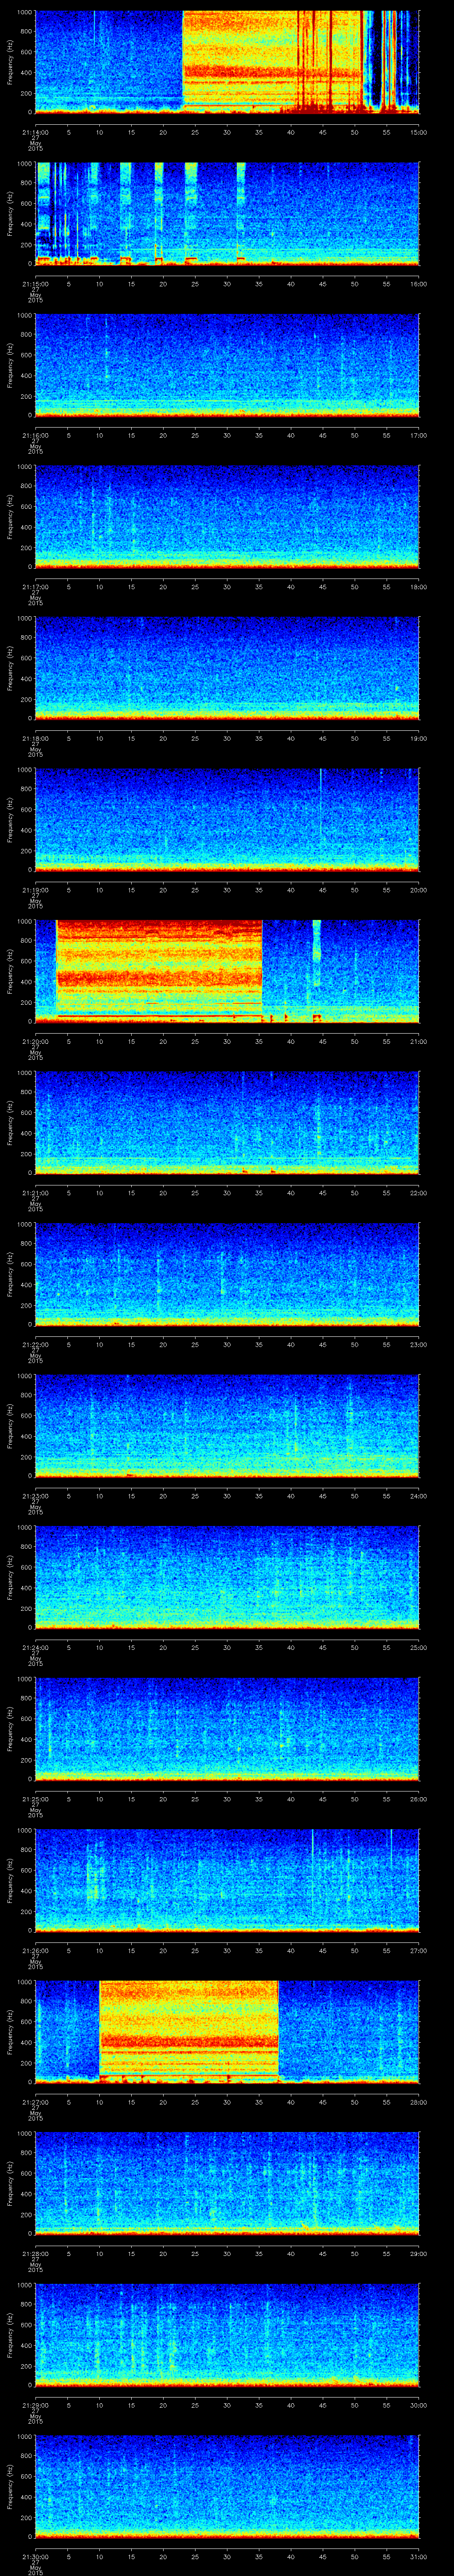Select the spectrogram panel starting at 21:20:00
454x2576 pixels.
227,971
